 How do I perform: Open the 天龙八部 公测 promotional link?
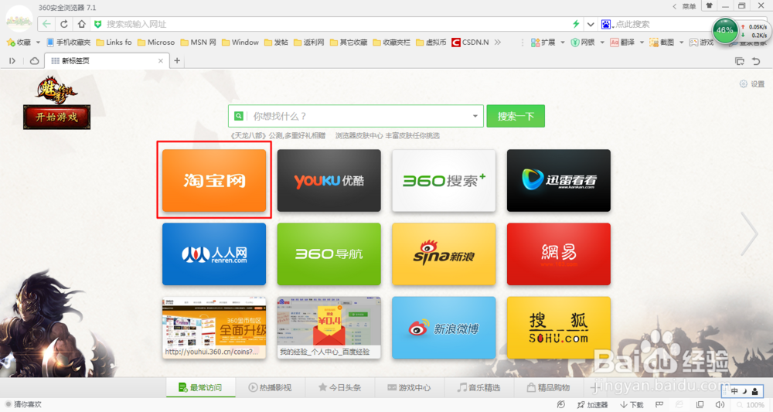278,135
